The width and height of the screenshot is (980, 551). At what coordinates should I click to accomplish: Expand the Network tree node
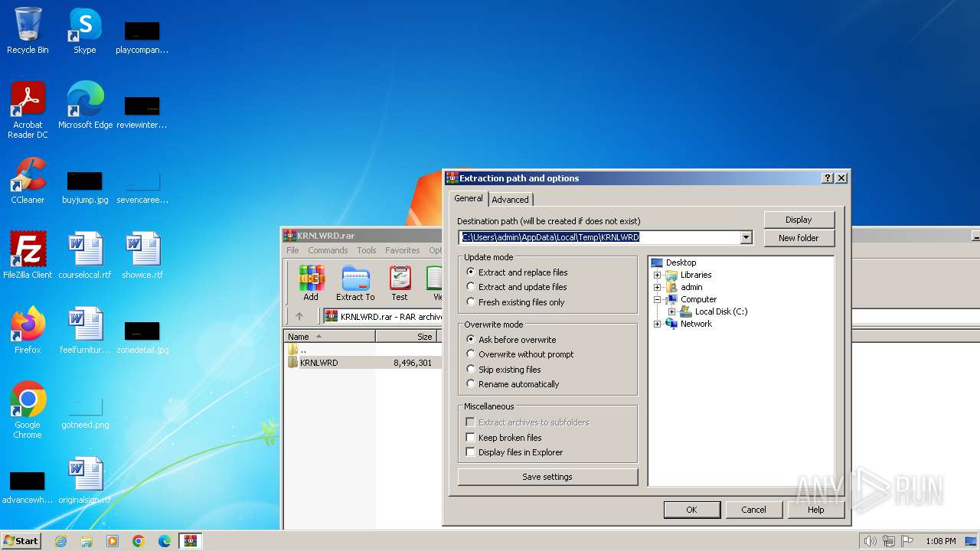pyautogui.click(x=657, y=324)
